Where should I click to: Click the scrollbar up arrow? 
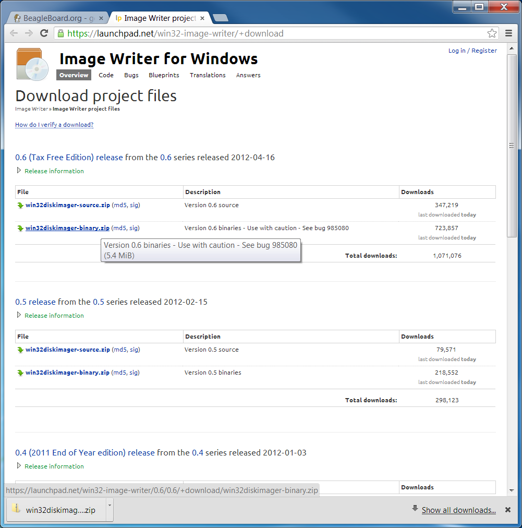tap(512, 49)
